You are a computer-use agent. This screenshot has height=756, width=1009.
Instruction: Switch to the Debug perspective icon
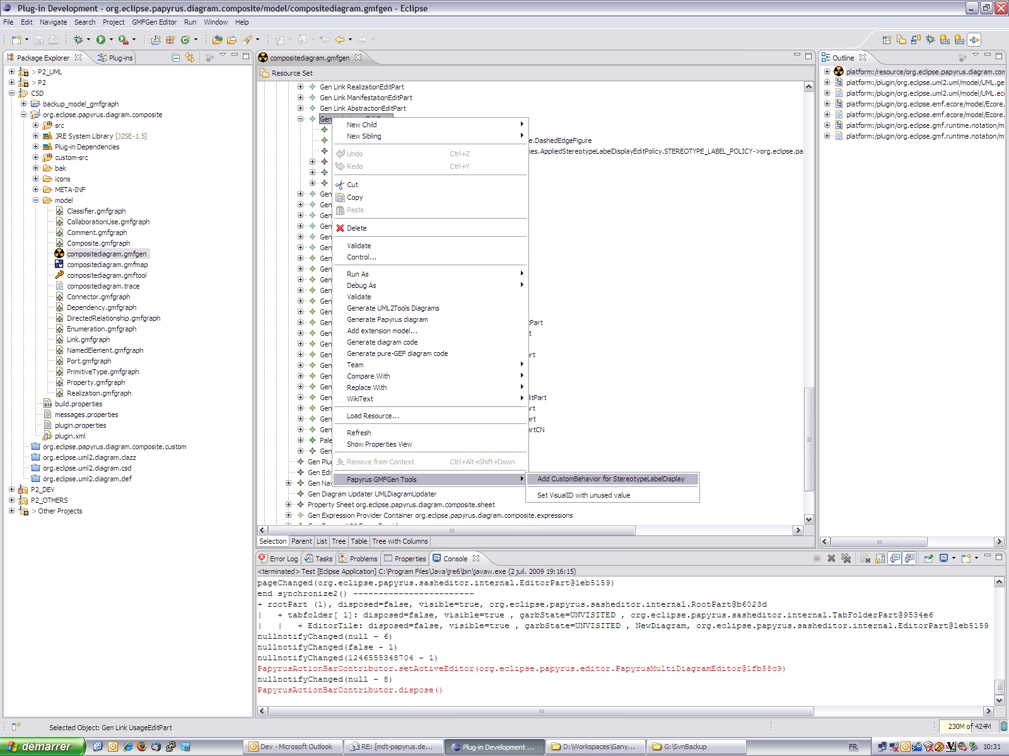tap(930, 40)
